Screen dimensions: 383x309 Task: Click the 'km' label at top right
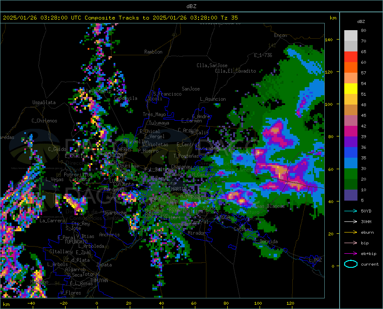[x=333, y=18]
